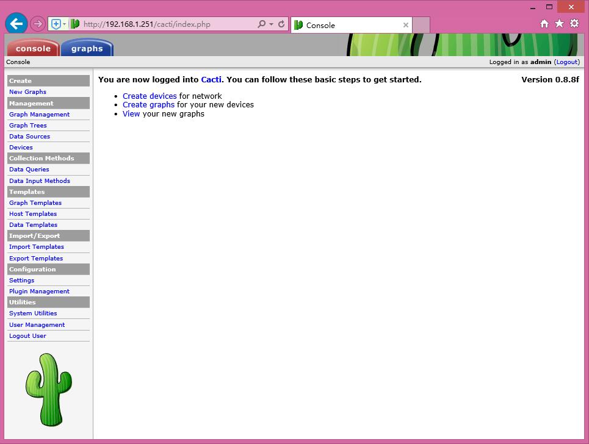Open Devices in the sidebar
This screenshot has width=589, height=444.
click(21, 148)
